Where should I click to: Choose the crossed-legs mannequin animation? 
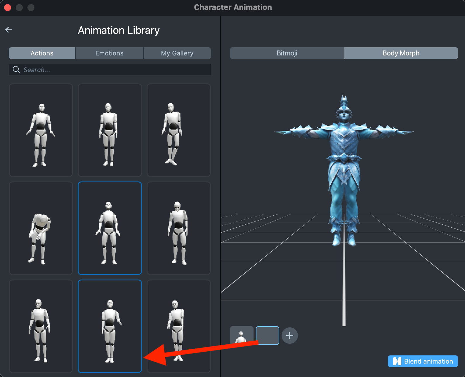click(178, 130)
